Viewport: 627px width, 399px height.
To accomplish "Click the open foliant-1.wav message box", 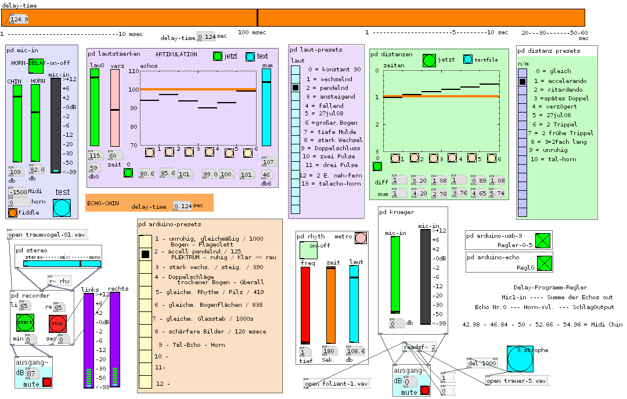I will 336,384.
